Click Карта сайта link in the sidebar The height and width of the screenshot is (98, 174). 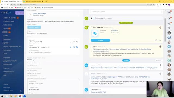pyautogui.click(x=7, y=87)
